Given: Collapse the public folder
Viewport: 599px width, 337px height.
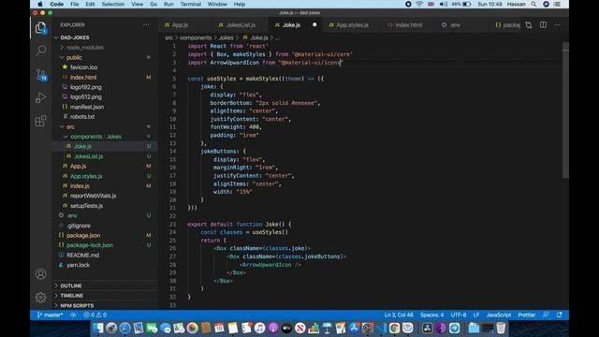Looking at the screenshot, I should (74, 57).
